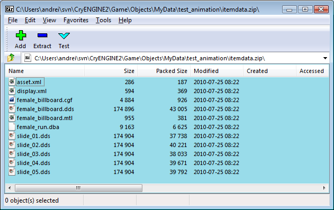Viewport: 334px width, 210px height.
Task: Select the female_billboard.mtl file name
Action: pos(44,118)
